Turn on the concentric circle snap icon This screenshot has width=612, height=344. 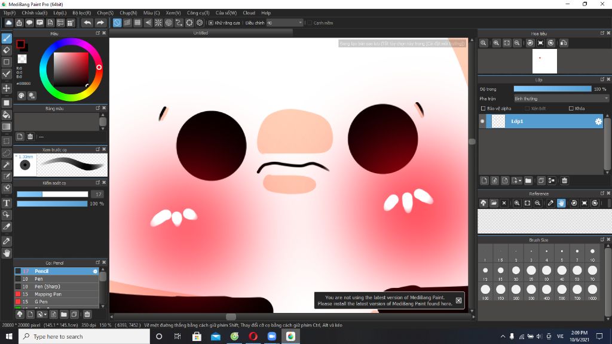pyautogui.click(x=169, y=23)
